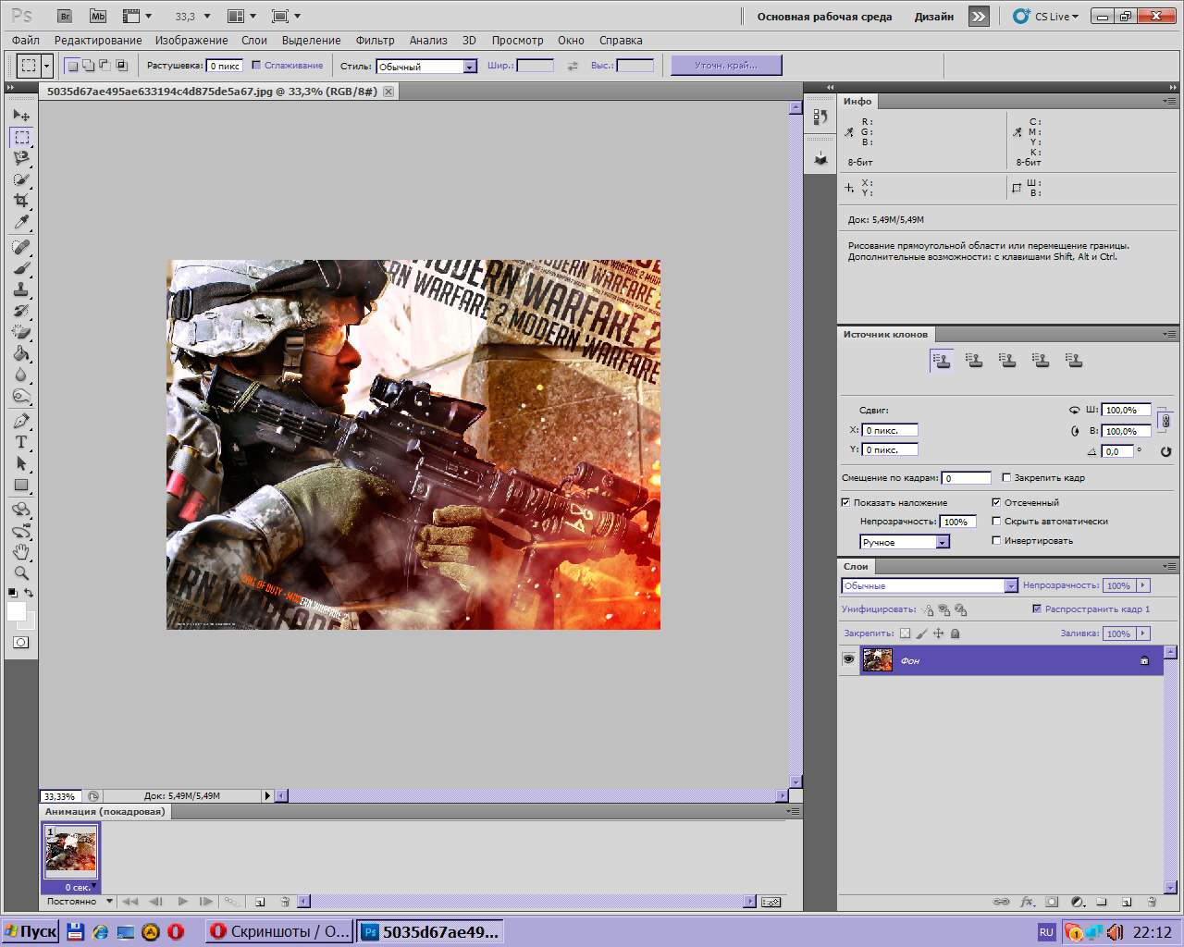The width and height of the screenshot is (1184, 947).
Task: Enable the Закрепить кадр checkbox
Action: tap(1006, 477)
